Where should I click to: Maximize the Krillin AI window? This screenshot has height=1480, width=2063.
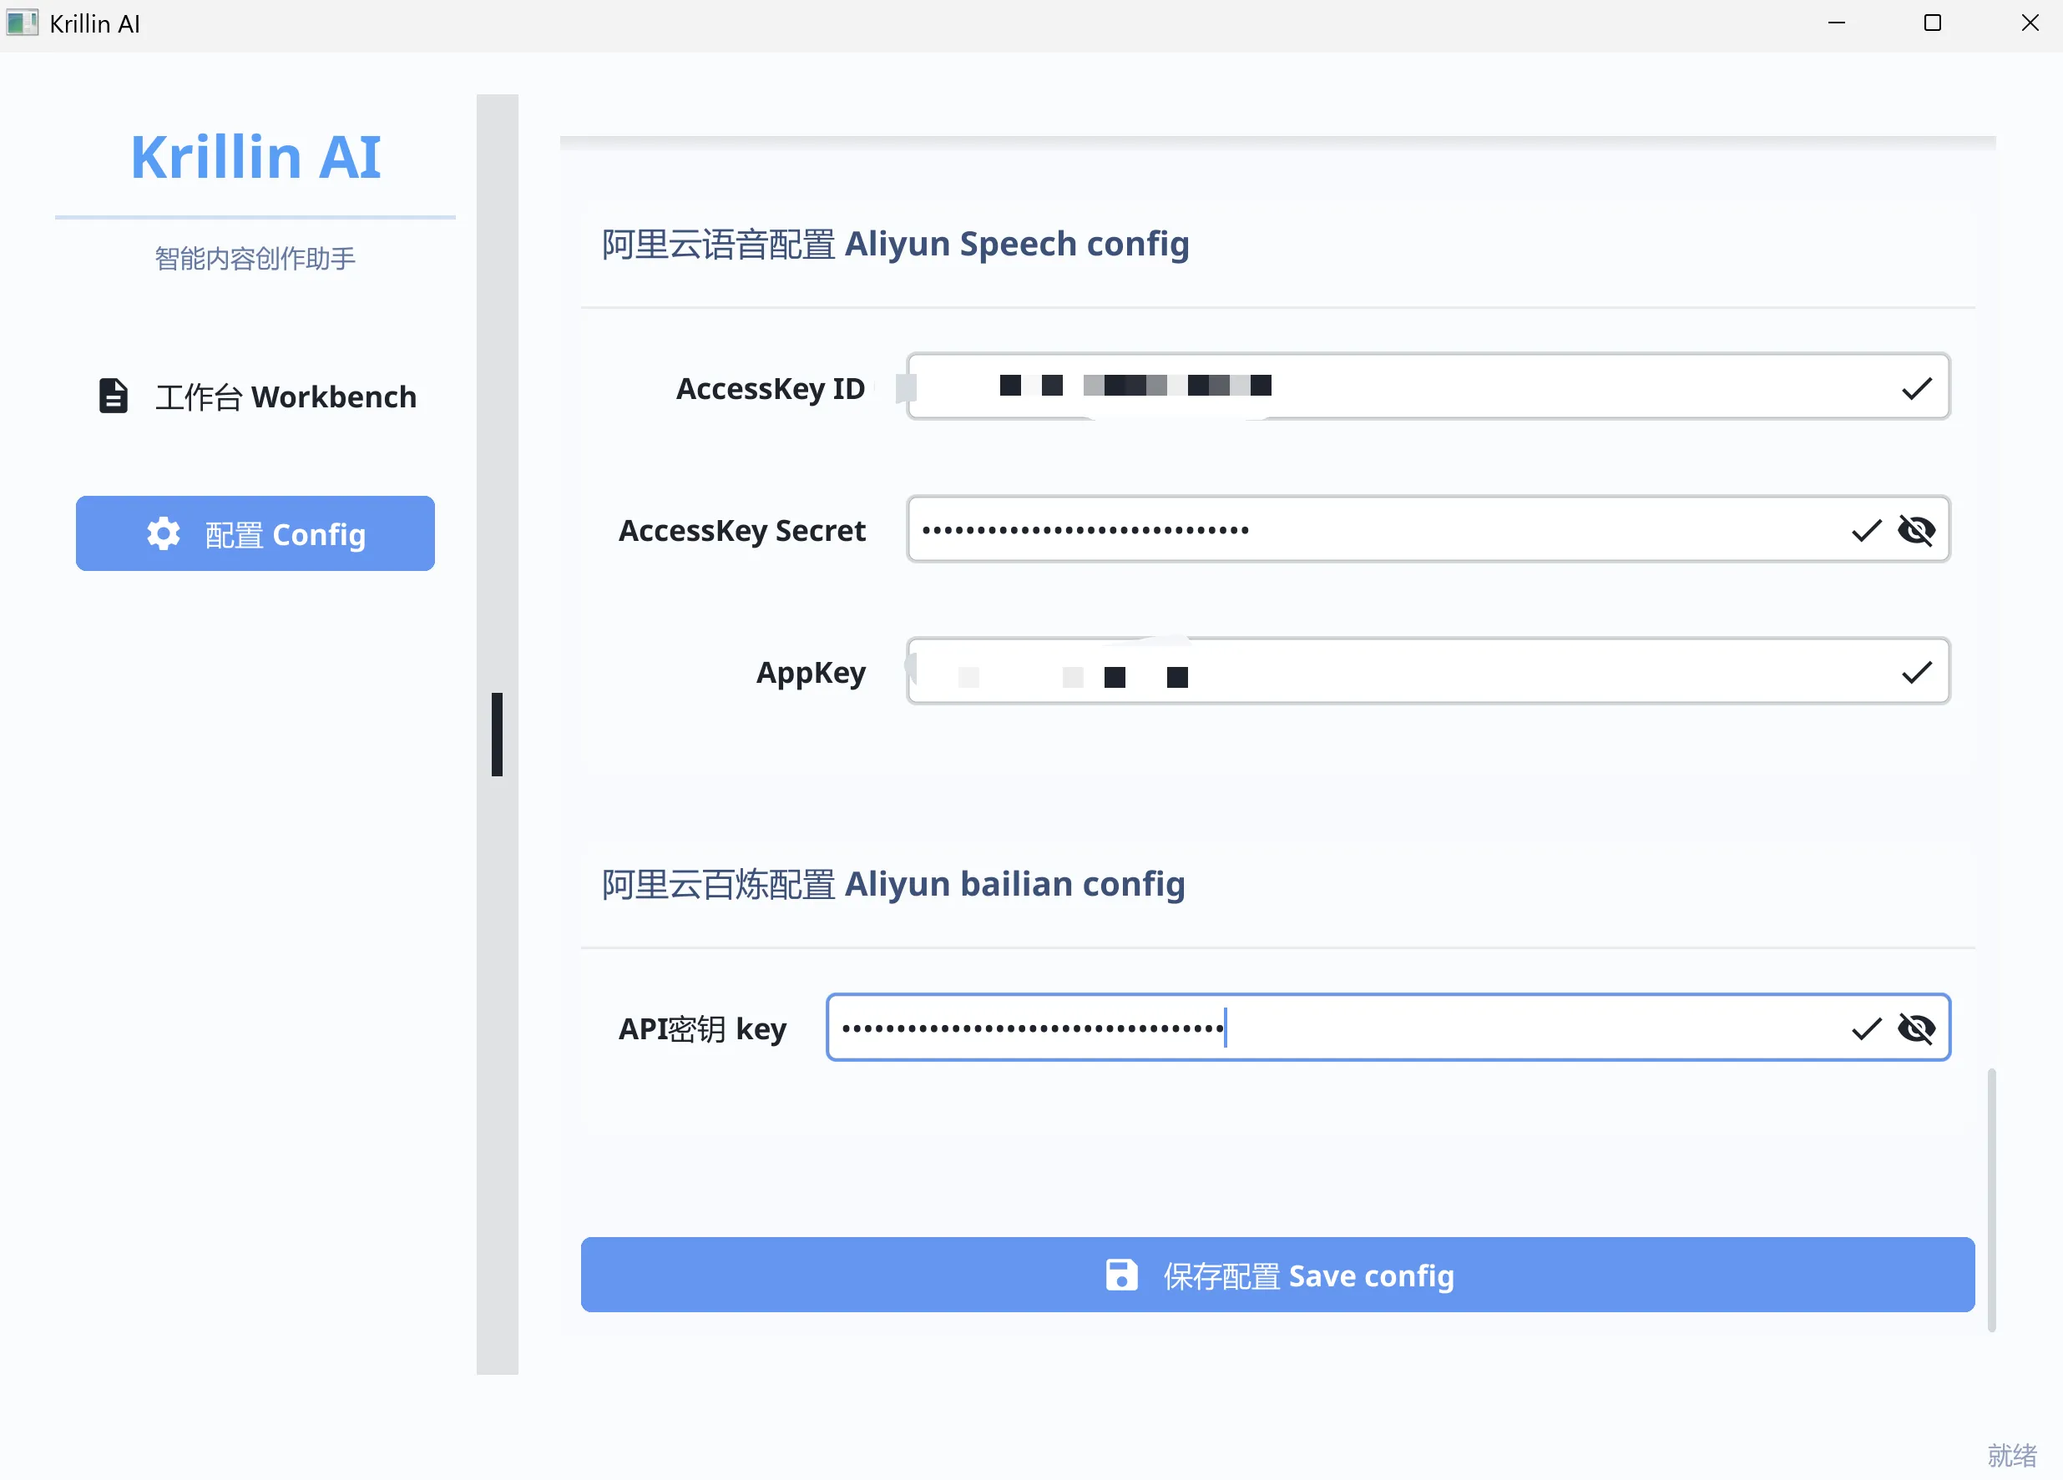coord(1933,23)
